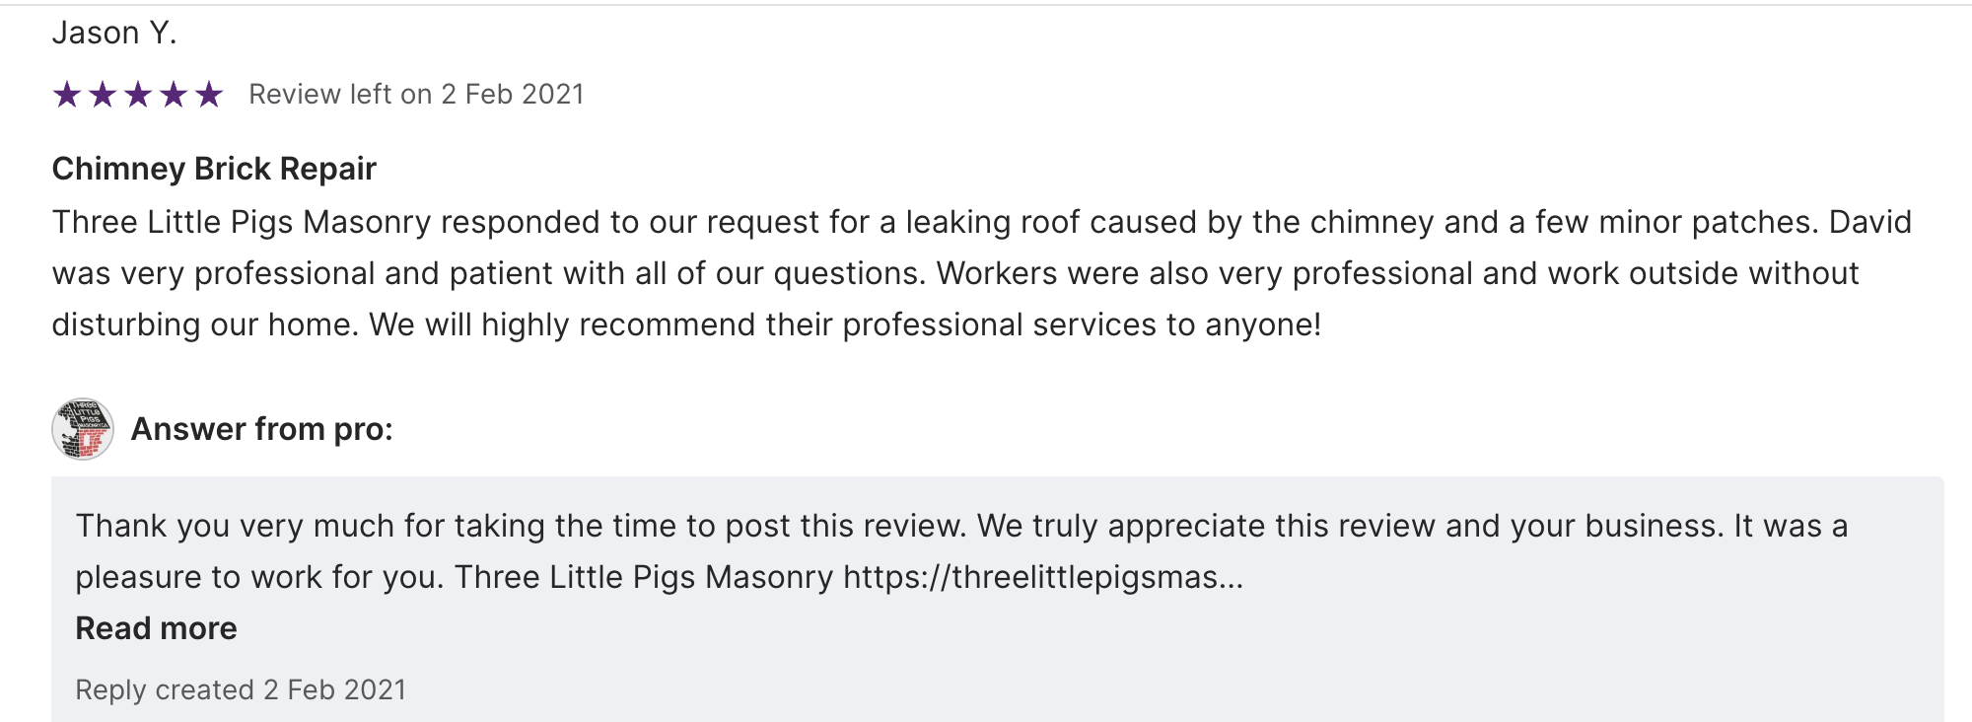Click "disturbing our home" in the review text

point(205,325)
